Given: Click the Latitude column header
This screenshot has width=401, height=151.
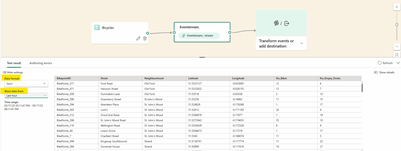Looking at the screenshot, I should click(x=208, y=78).
